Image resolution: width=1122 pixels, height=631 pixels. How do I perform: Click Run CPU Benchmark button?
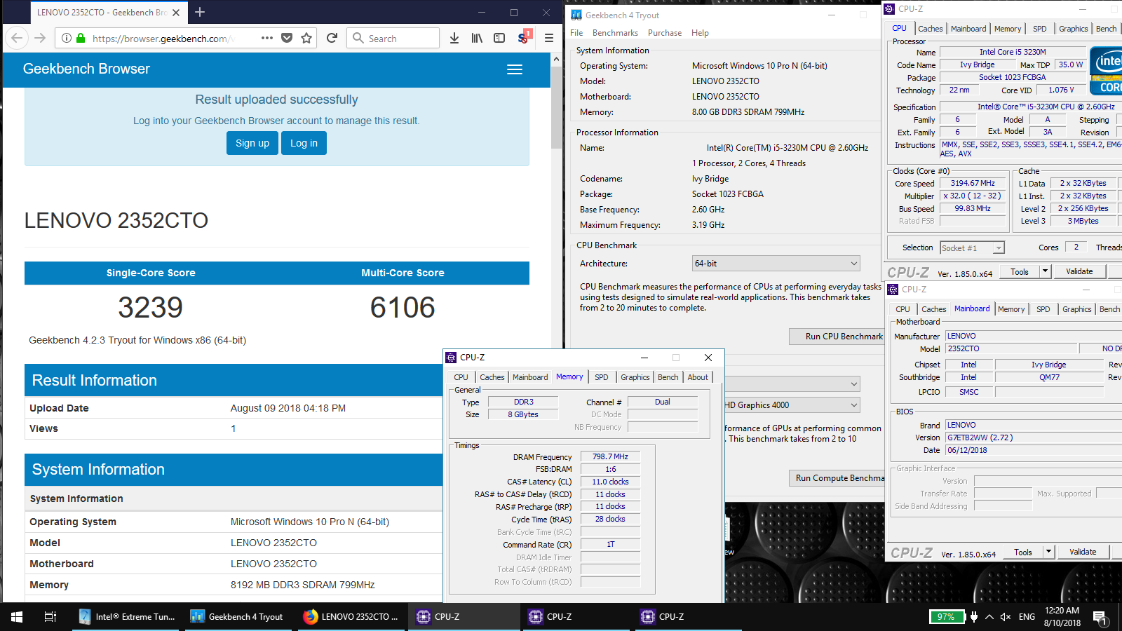(837, 337)
